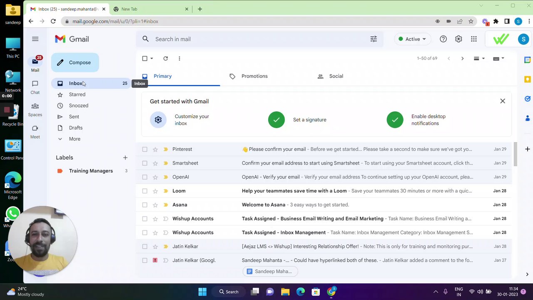Open File Explorer from the taskbar
This screenshot has height=300, width=533.
[285, 292]
